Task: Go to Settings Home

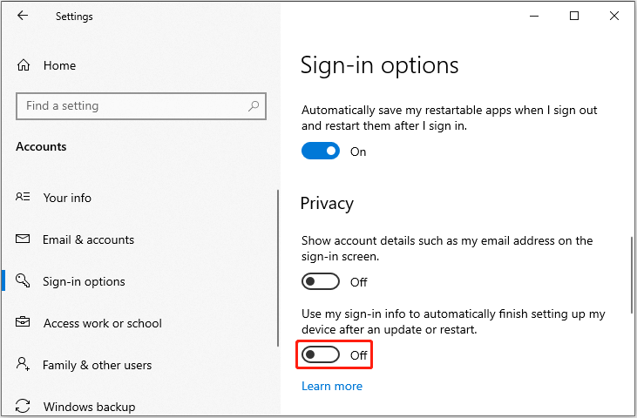Action: [x=59, y=65]
